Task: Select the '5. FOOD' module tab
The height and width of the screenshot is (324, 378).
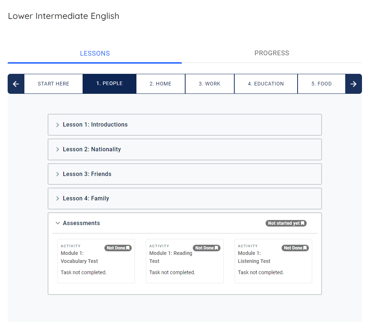Action: coord(322,84)
